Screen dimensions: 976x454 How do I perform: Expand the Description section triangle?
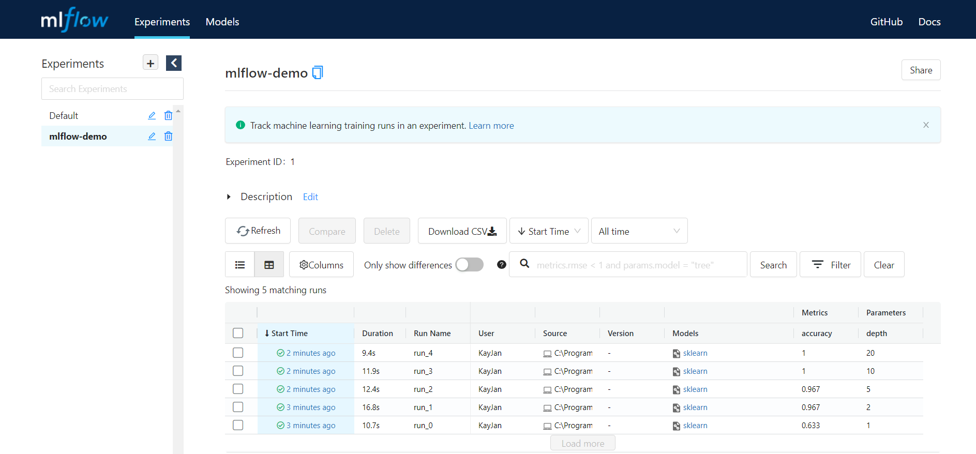click(x=229, y=197)
